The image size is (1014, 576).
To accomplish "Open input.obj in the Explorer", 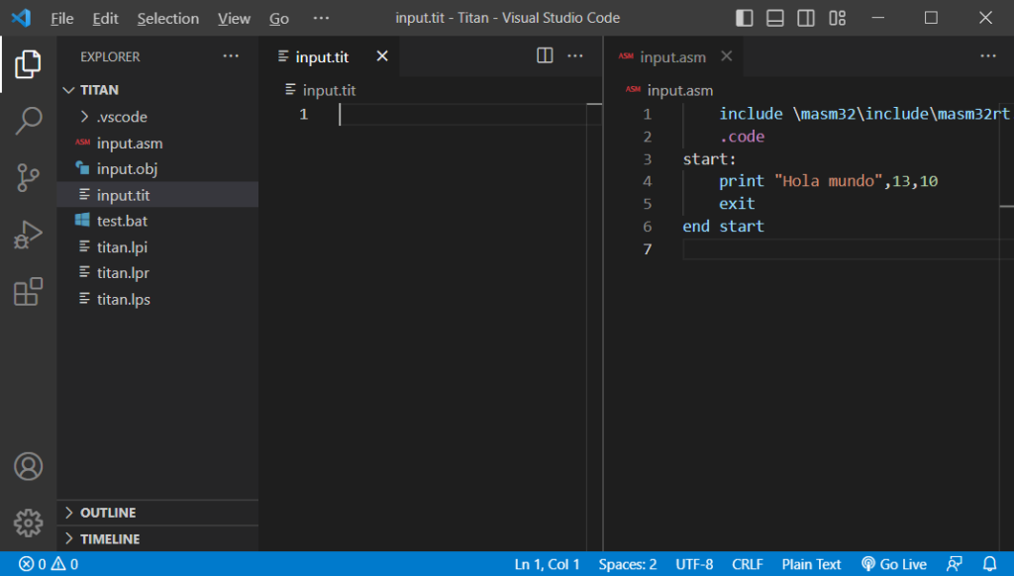I will point(157,168).
